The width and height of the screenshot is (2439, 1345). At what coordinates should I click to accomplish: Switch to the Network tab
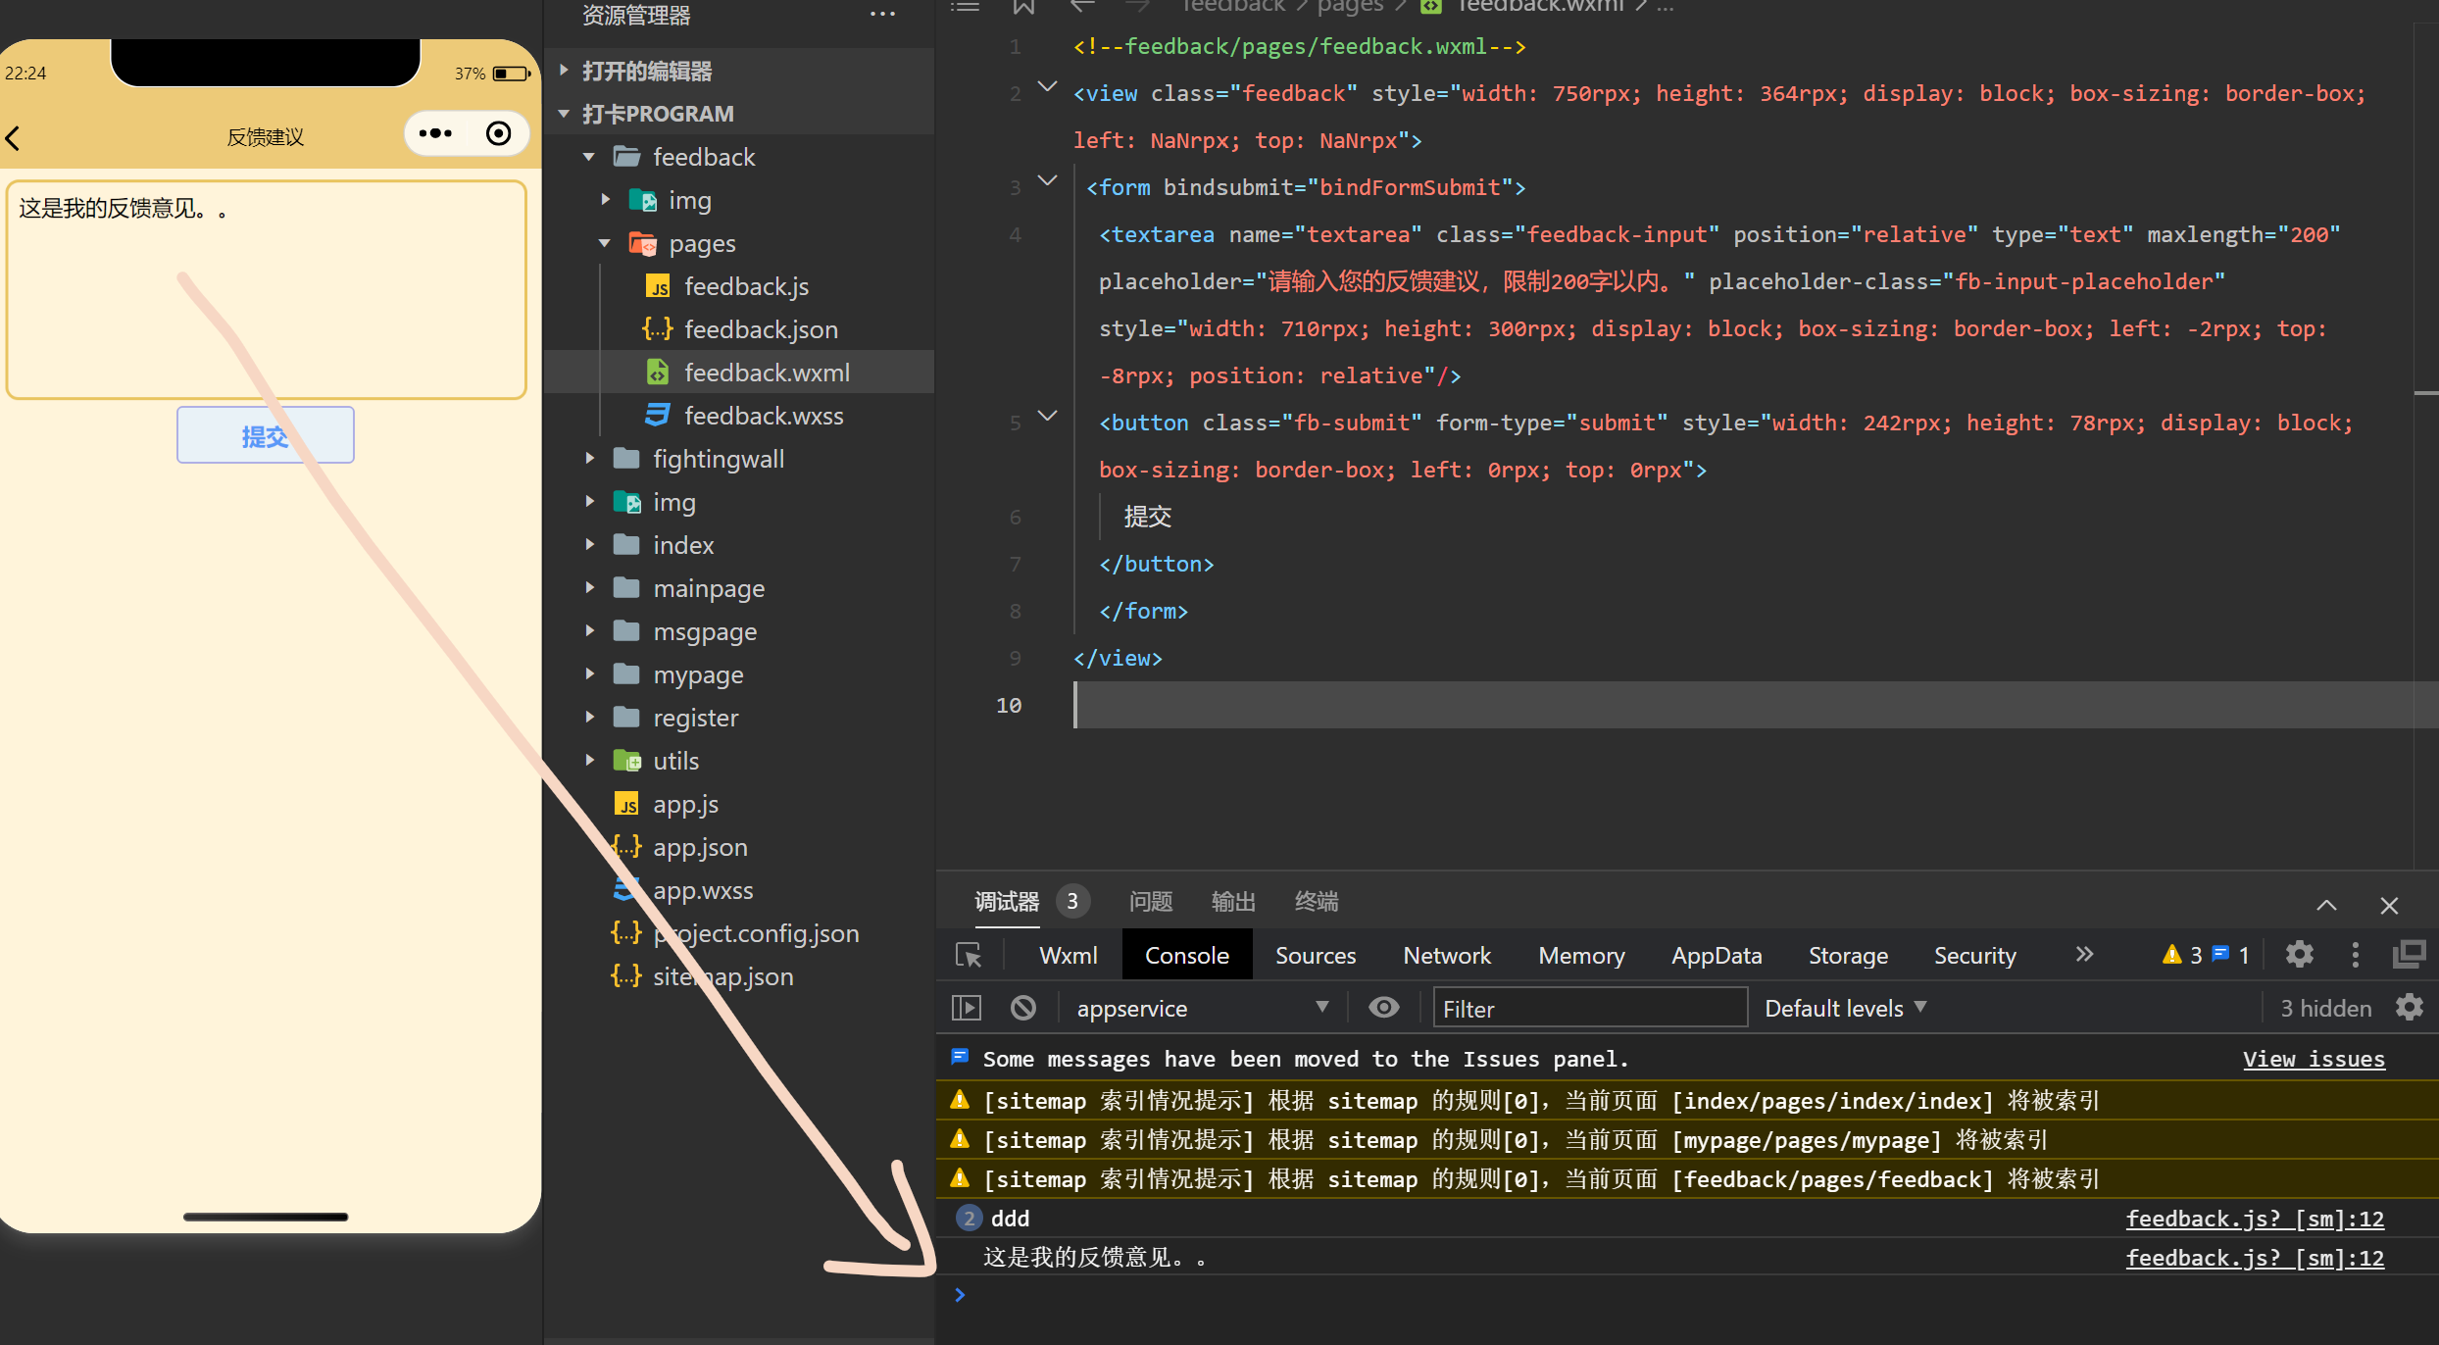pos(1446,956)
